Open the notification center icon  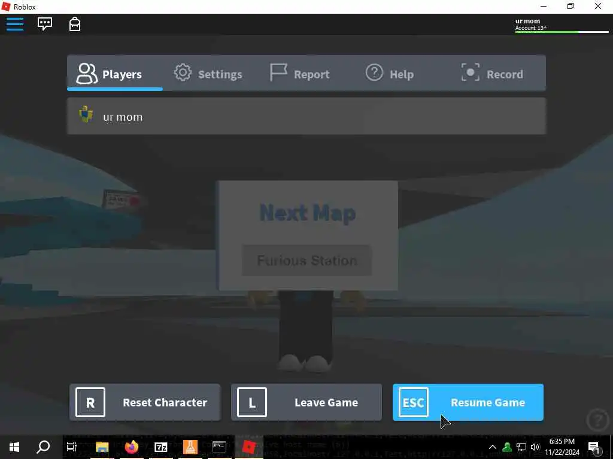[594, 447]
